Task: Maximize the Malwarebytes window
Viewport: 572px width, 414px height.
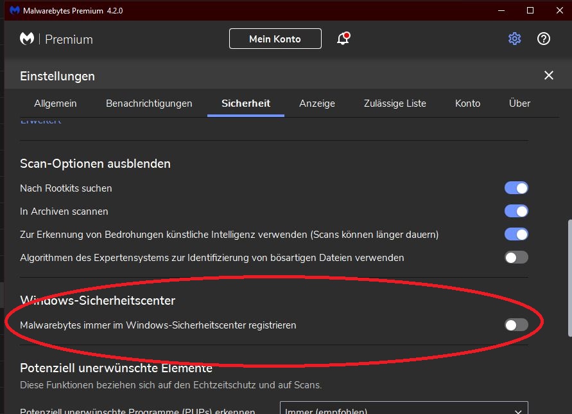Action: point(530,10)
